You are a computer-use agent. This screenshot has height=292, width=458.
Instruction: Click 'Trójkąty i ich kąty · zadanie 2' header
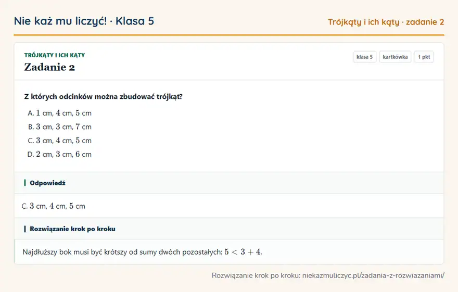pos(386,22)
